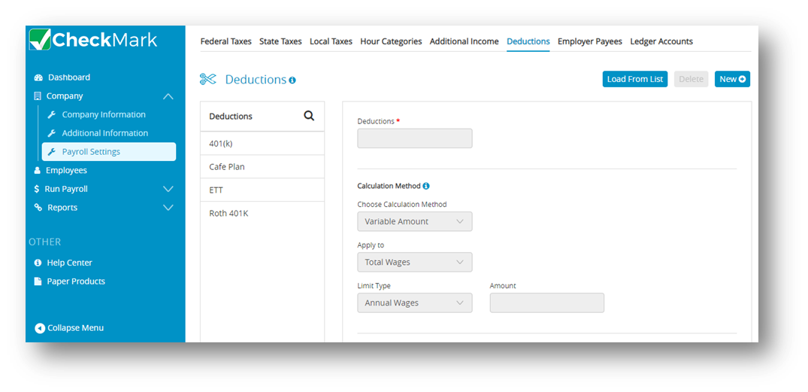Open the Limit Type dropdown
The image size is (808, 392).
click(415, 302)
